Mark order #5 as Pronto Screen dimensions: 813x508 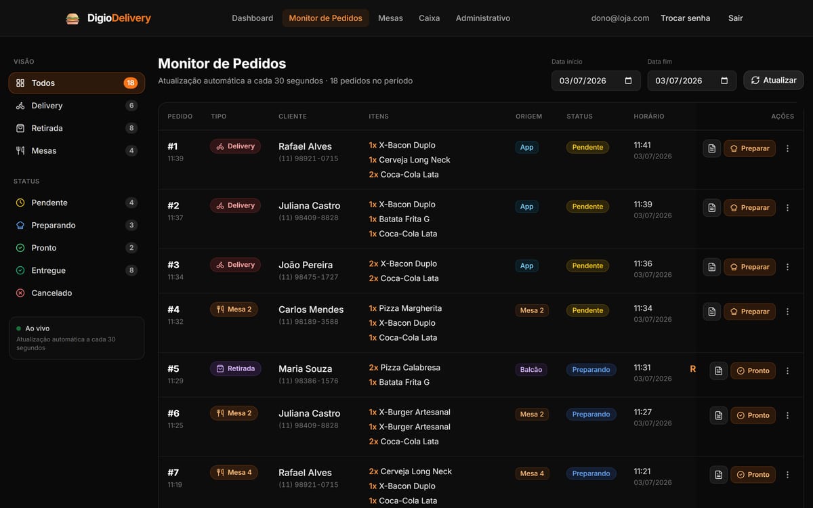(753, 371)
